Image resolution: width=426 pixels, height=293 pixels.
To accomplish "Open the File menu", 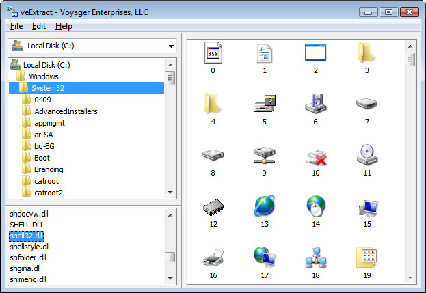I will pyautogui.click(x=16, y=26).
